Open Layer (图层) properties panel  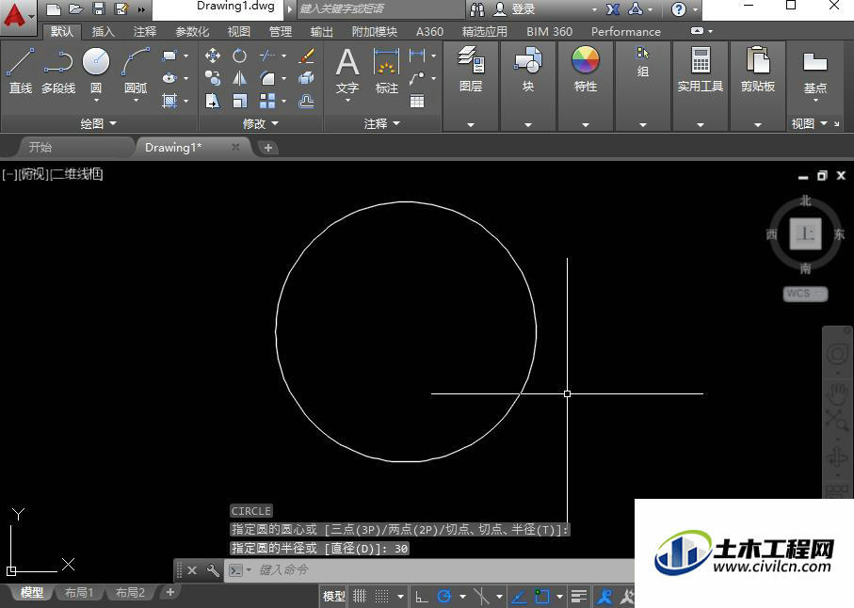click(x=471, y=70)
